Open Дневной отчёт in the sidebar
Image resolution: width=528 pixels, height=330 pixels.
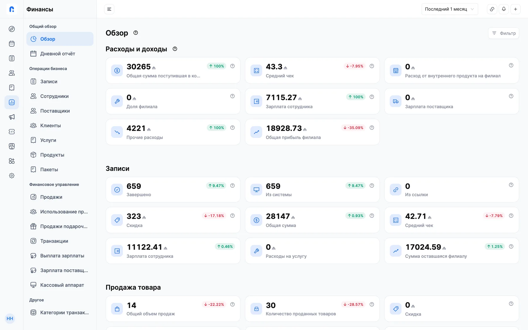tap(60, 54)
